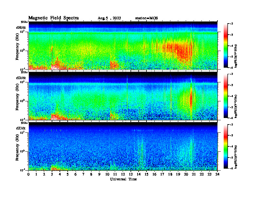
Task: Click hour tick label 13 on time axis
Action: [131, 174]
